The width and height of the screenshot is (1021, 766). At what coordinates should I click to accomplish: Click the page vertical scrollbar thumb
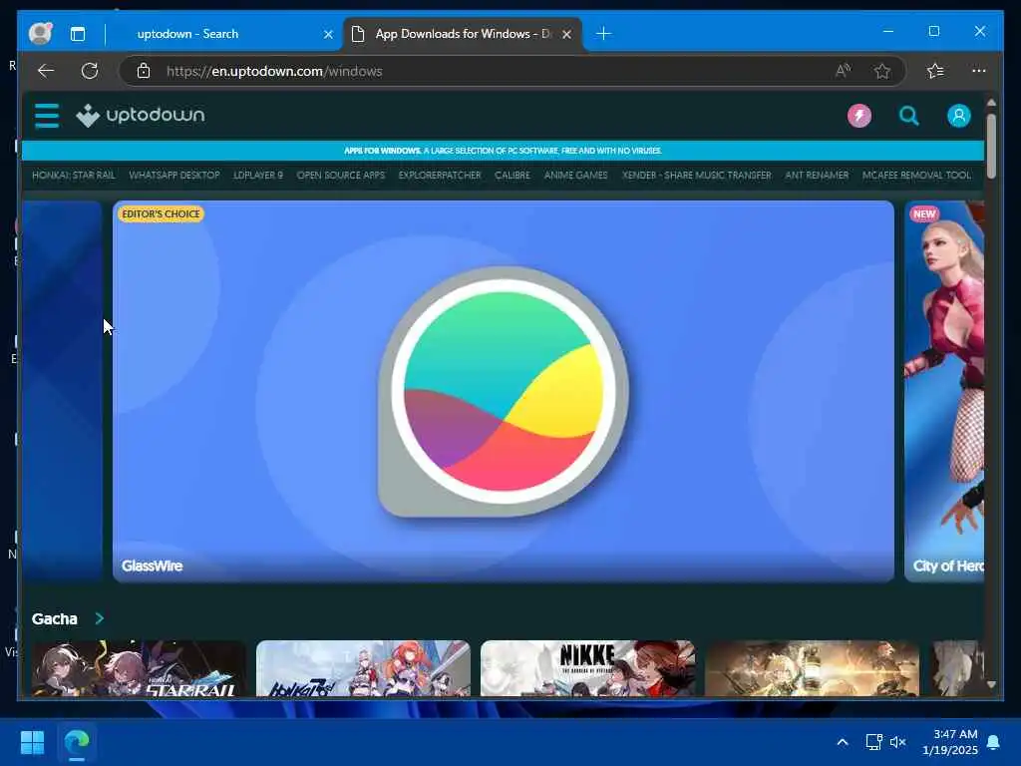point(991,146)
